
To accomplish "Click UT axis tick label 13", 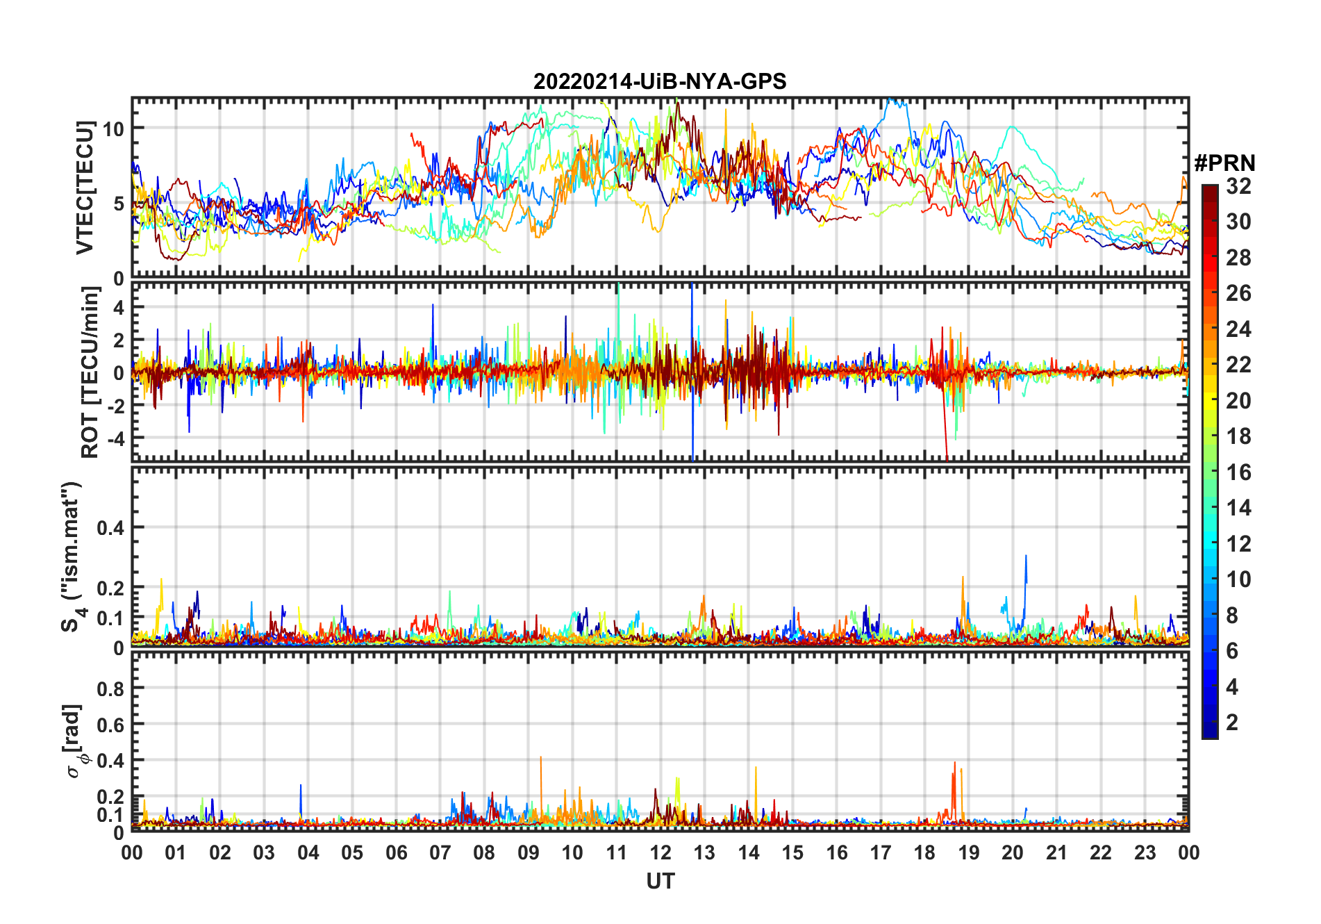I will pyautogui.click(x=704, y=852).
